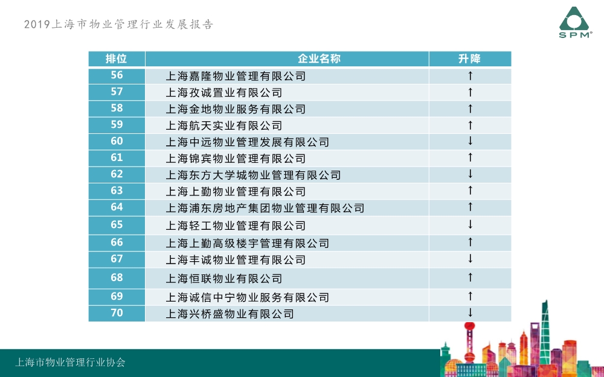
Task: Click the 排位 column header
Action: pos(117,59)
